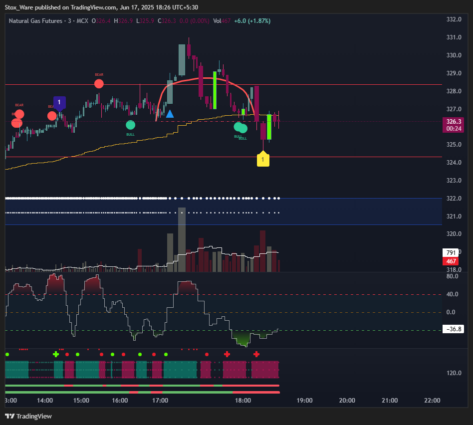Click the 22:00 time axis label
This screenshot has height=425, width=473.
click(432, 401)
